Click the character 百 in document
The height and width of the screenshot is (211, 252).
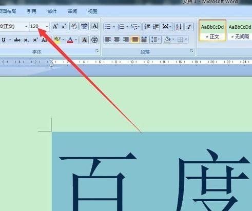point(98,181)
